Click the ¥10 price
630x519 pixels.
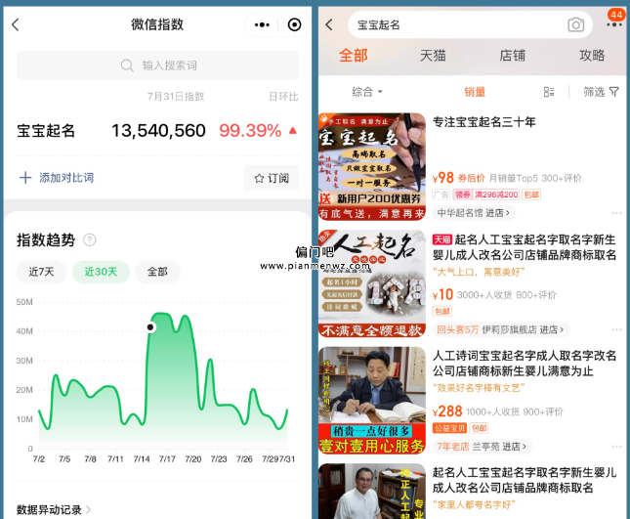click(x=442, y=294)
